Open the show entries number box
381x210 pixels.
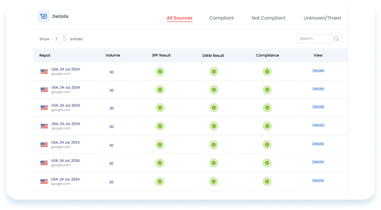coord(57,39)
